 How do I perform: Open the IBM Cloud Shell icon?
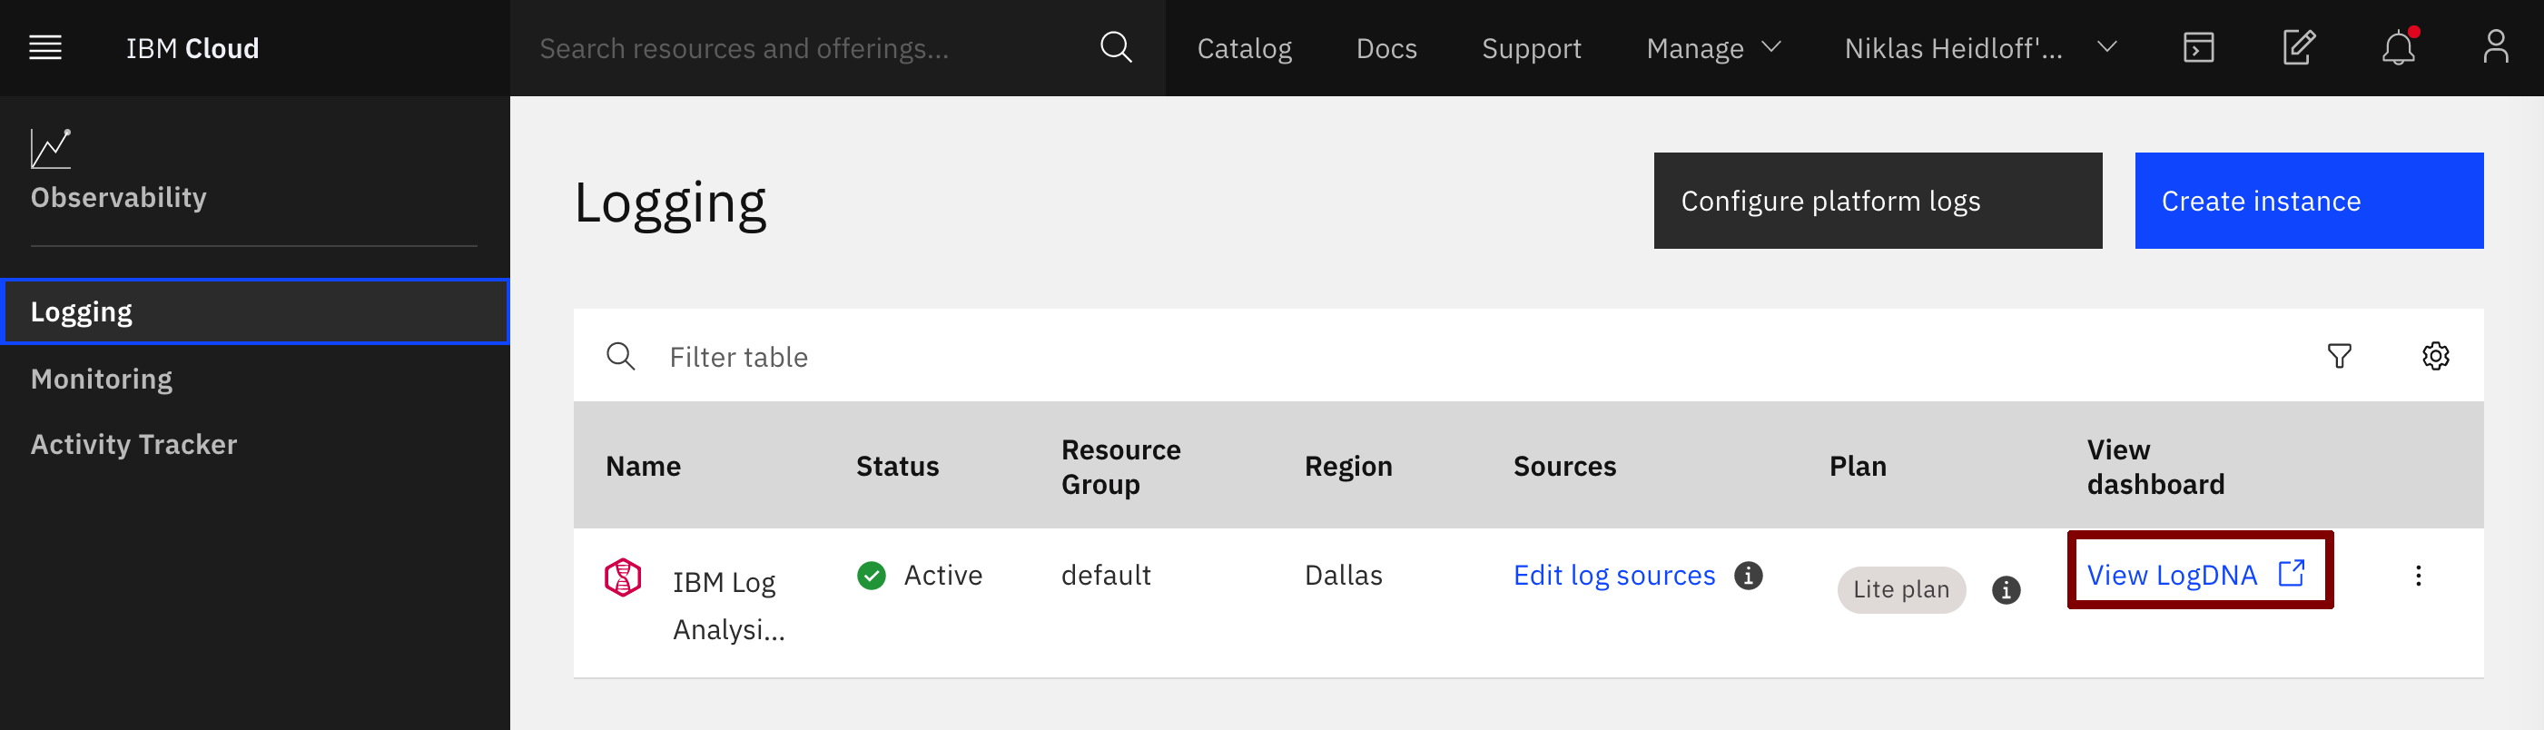(x=2198, y=47)
